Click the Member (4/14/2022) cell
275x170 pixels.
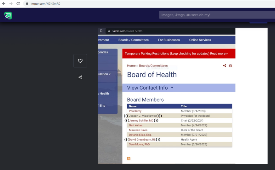tap(194, 125)
